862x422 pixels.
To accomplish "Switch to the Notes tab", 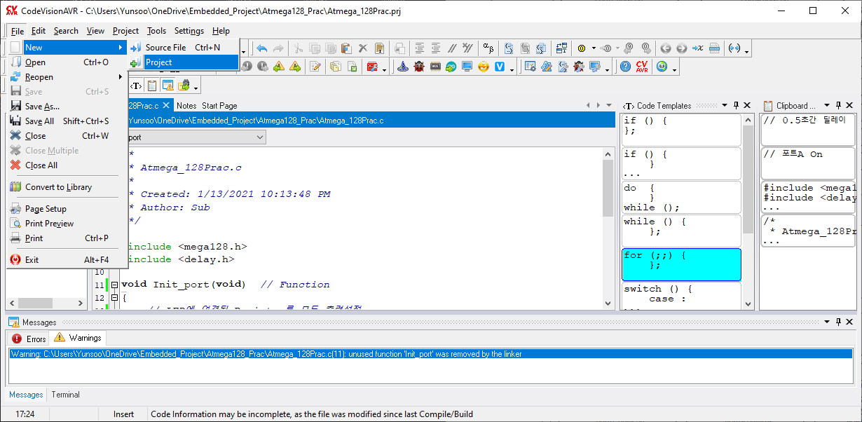I will point(186,106).
